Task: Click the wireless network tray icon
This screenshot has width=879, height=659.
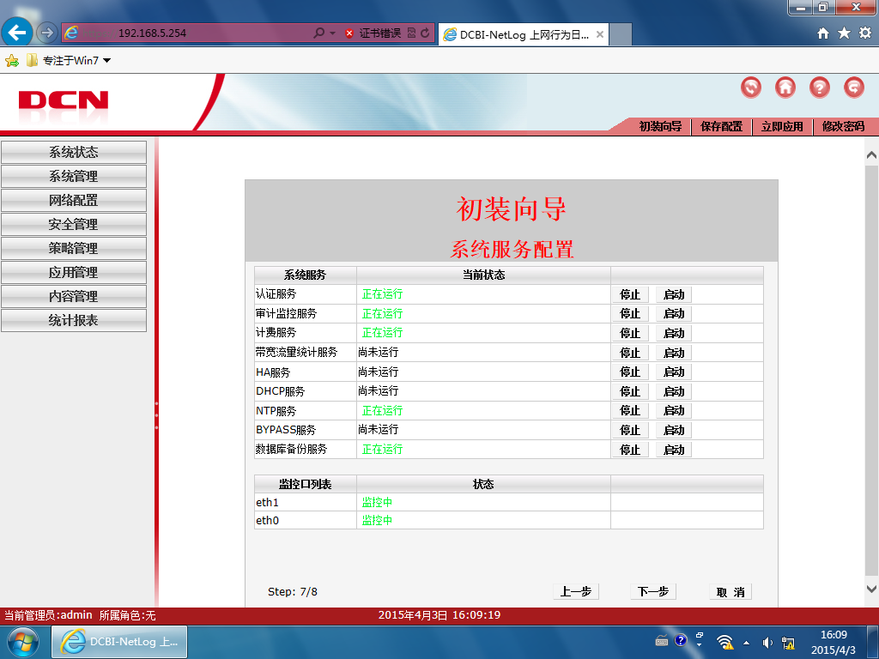Action: (724, 642)
